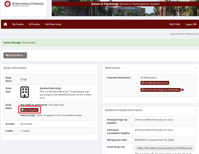Image resolution: width=199 pixels, height=154 pixels.
Task: Click Set Prescreen Response Distribution button
Action: pyautogui.click(x=160, y=90)
